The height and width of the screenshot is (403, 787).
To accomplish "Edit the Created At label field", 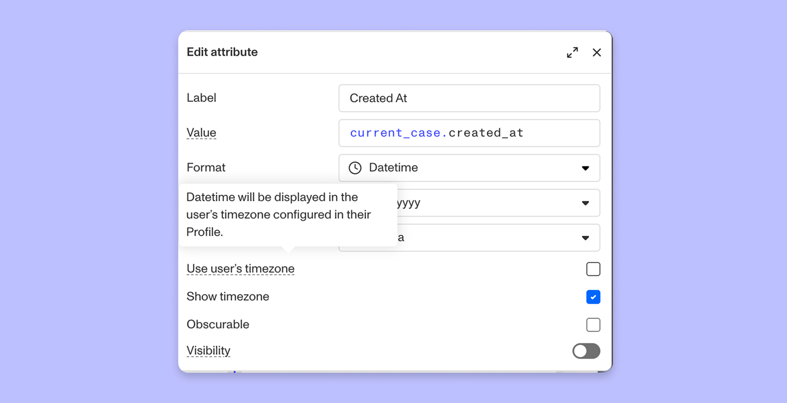I will (469, 98).
